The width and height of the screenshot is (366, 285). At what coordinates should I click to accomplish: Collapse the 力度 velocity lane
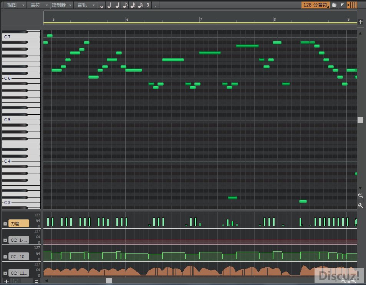pos(5,224)
